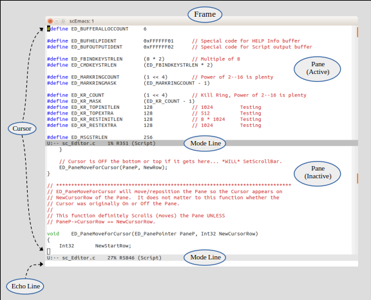Click the value '6' after ED_BUFFERALLOCCOUNT
Viewport: 371px width, 300px height.
[x=145, y=29]
